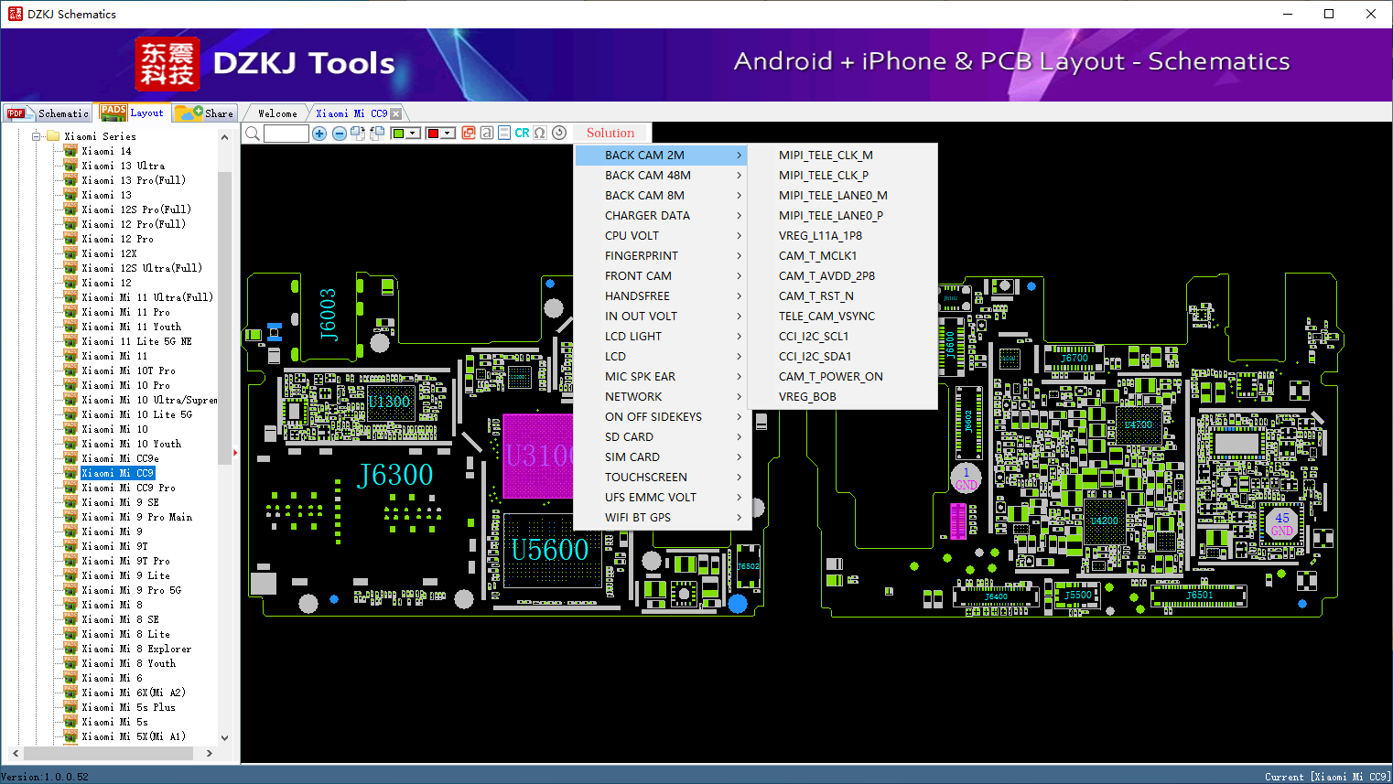
Task: Switch to the Share tab
Action: click(205, 113)
